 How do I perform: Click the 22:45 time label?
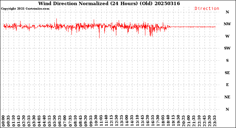point(204,121)
